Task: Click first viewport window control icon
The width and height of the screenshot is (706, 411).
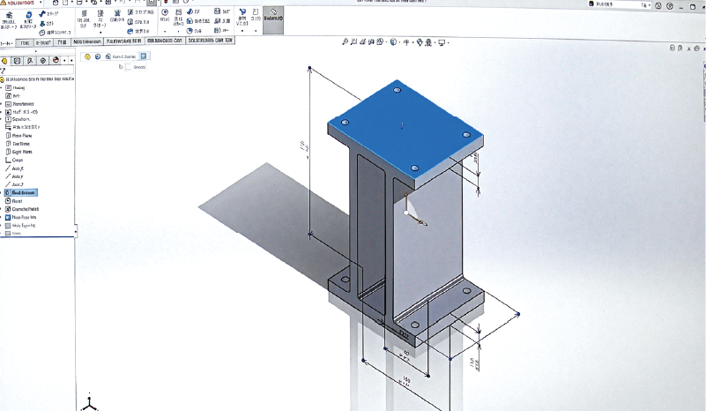Action: tap(673, 48)
